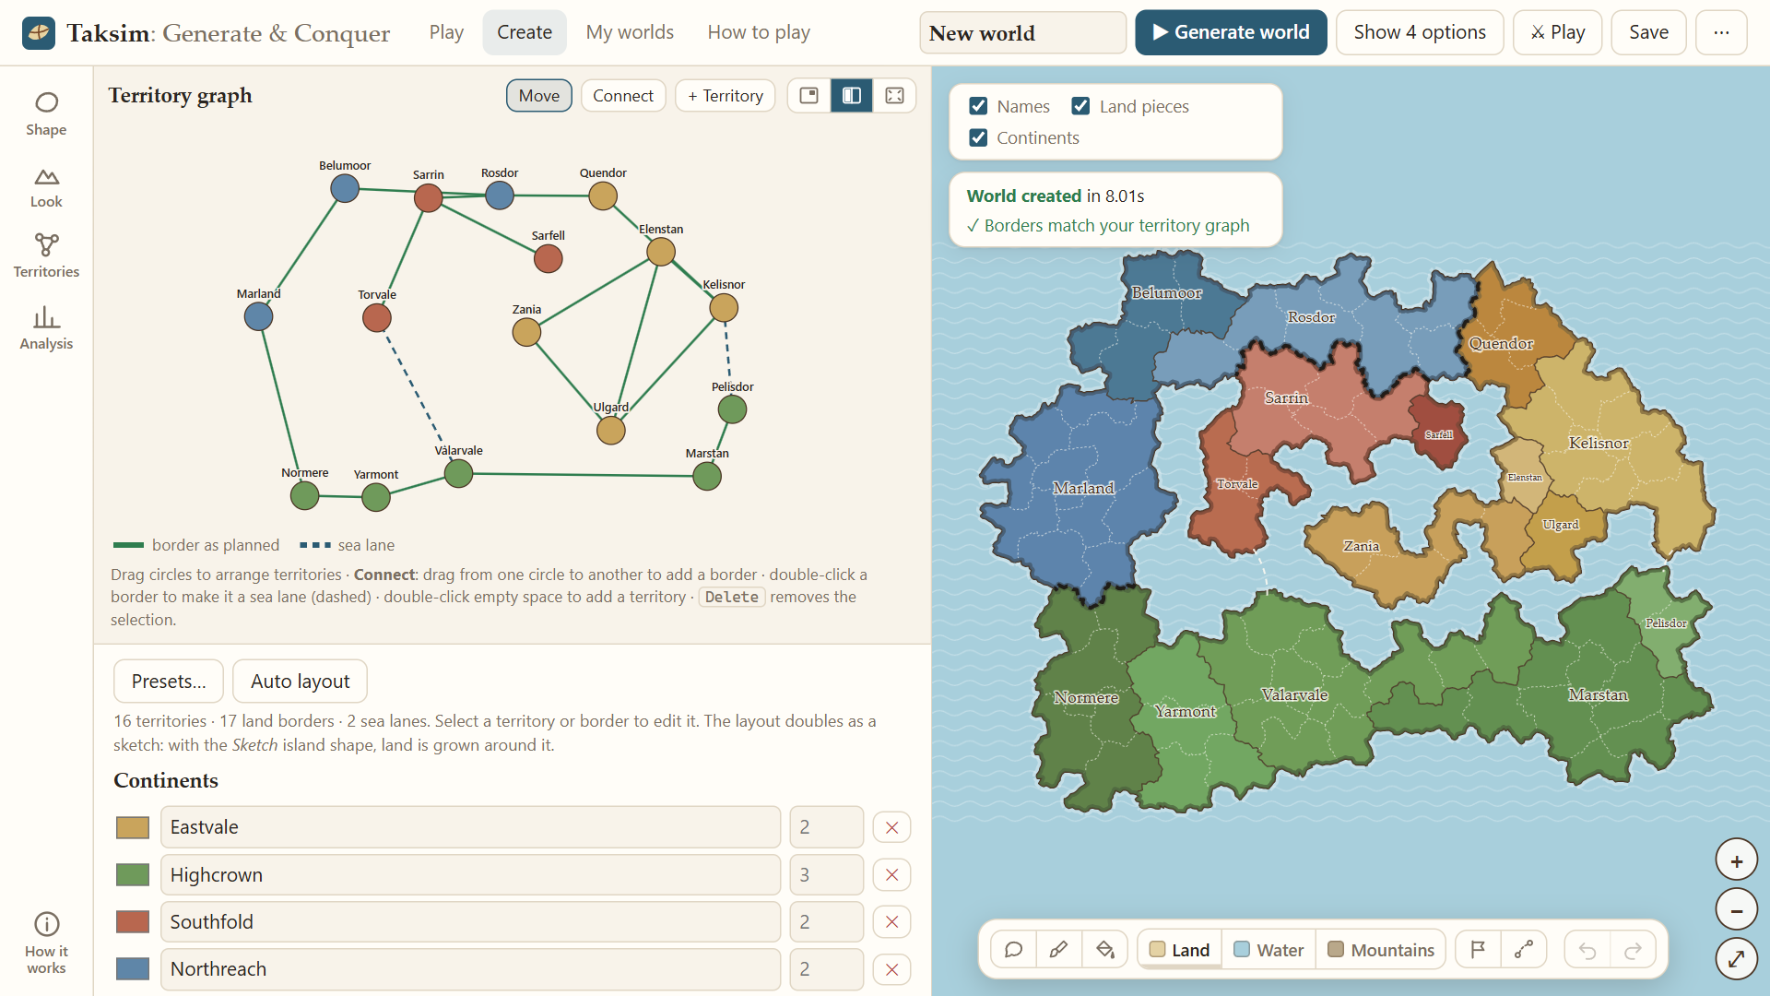
Task: Undo the last map edit
Action: click(x=1587, y=950)
